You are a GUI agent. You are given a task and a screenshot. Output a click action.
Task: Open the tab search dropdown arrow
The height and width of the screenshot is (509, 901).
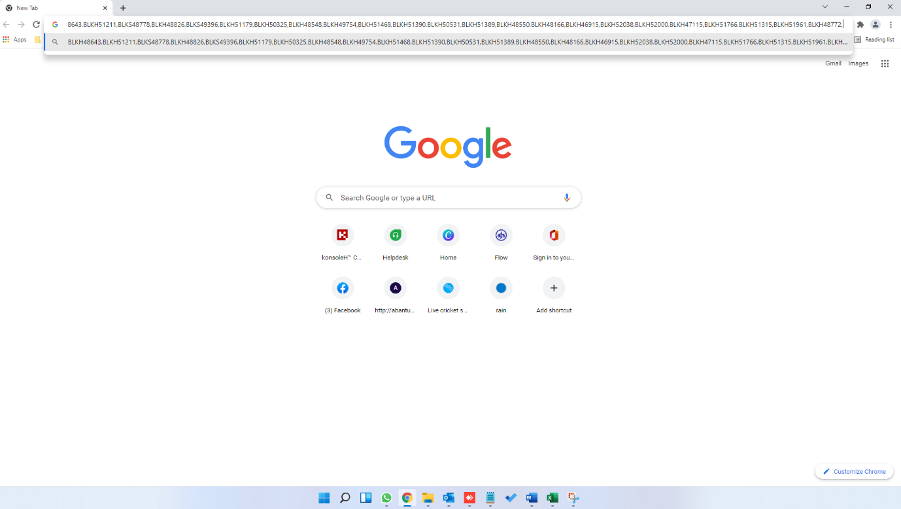(824, 7)
